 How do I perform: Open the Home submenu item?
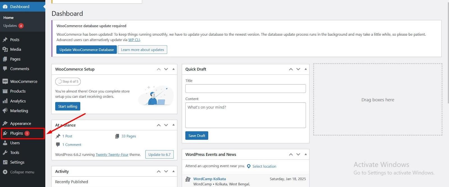coord(8,18)
